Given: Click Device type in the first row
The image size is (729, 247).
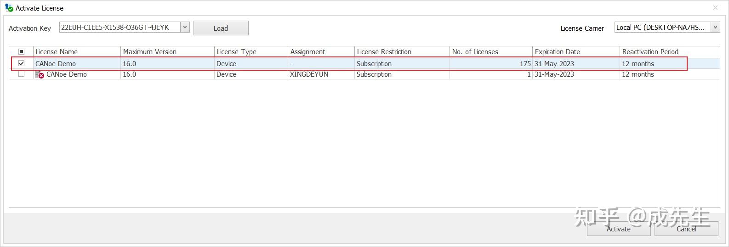Looking at the screenshot, I should (226, 64).
